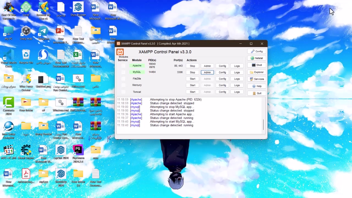Image resolution: width=352 pixels, height=198 pixels.
Task: Select the Meraj Poodat folder
Action: tap(43, 129)
